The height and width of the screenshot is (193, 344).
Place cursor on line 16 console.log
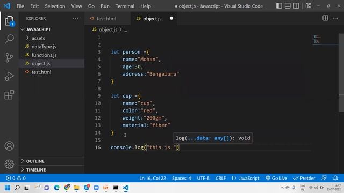pos(145,147)
